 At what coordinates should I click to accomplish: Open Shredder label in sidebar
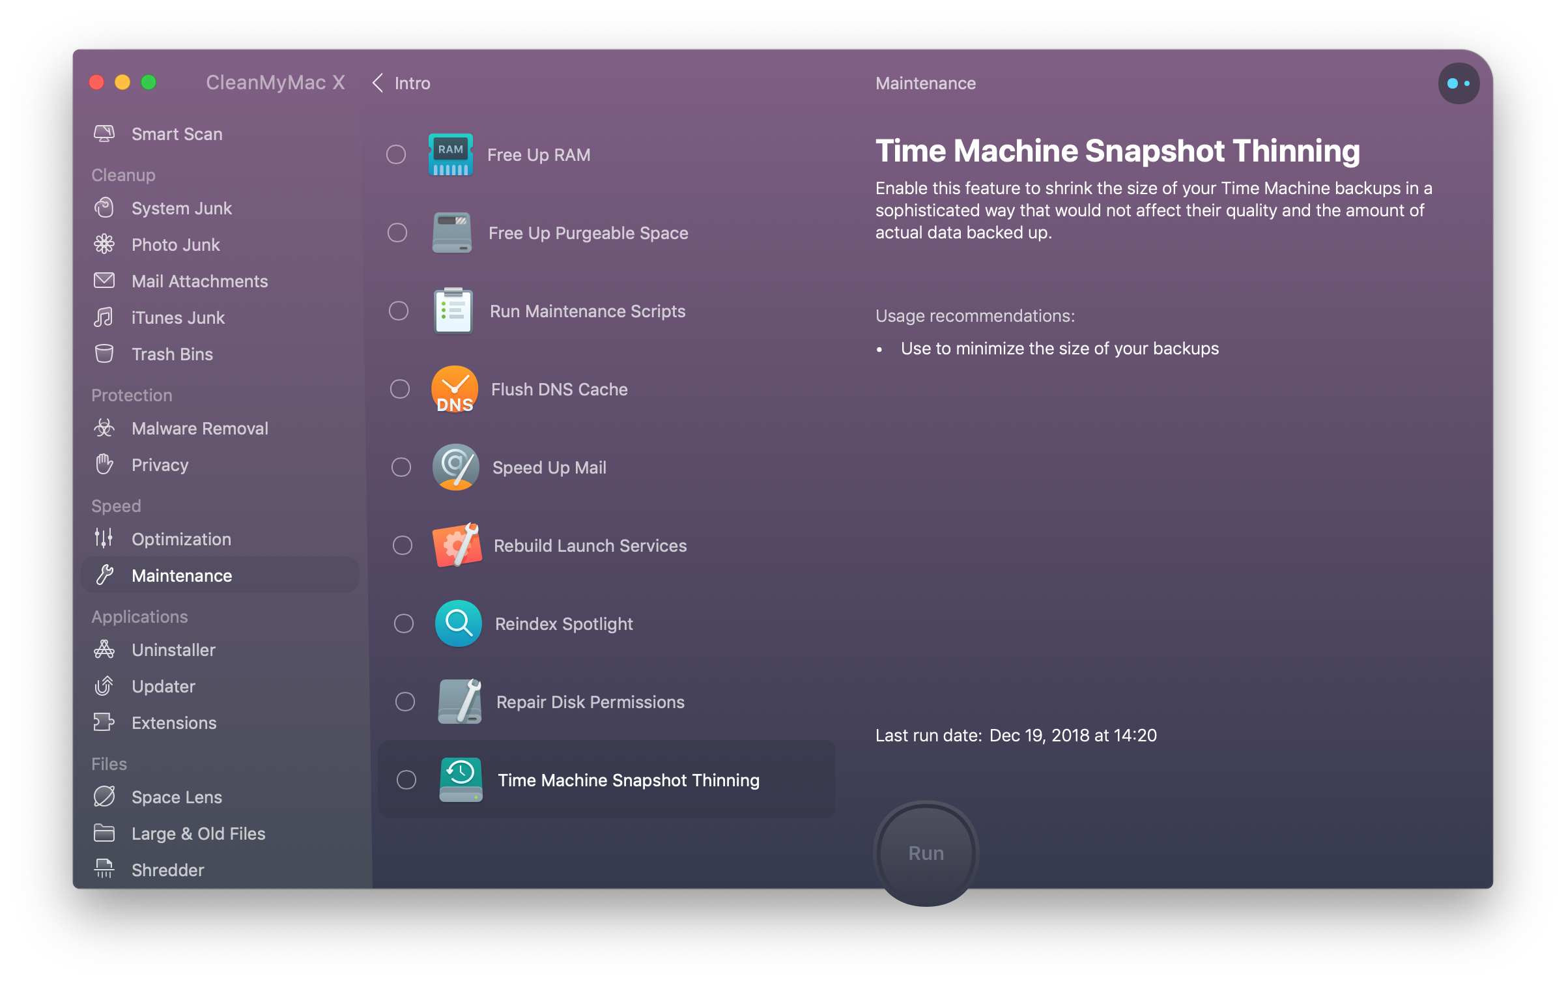point(168,870)
